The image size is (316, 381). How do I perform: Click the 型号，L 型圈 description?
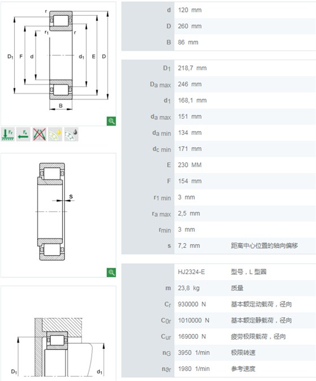pos(248,272)
